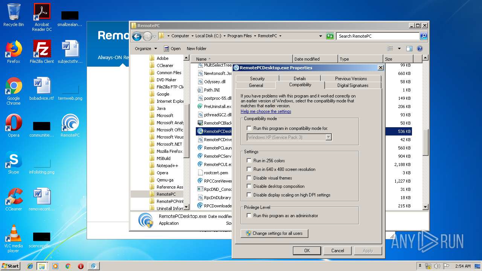This screenshot has height=271, width=482.
Task: Click the refresh button beside address bar
Action: coord(330,36)
